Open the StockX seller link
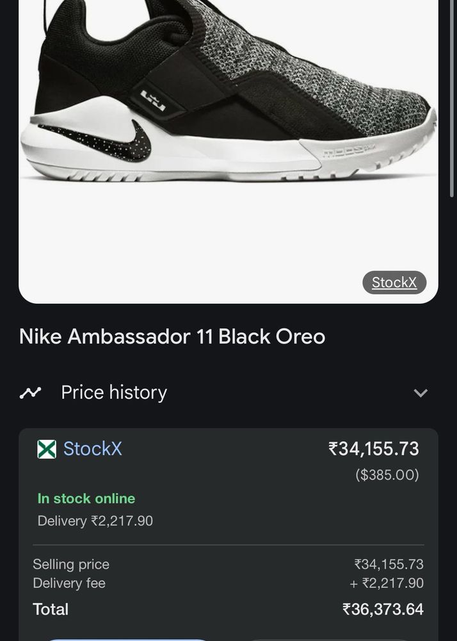This screenshot has height=641, width=457. click(92, 449)
